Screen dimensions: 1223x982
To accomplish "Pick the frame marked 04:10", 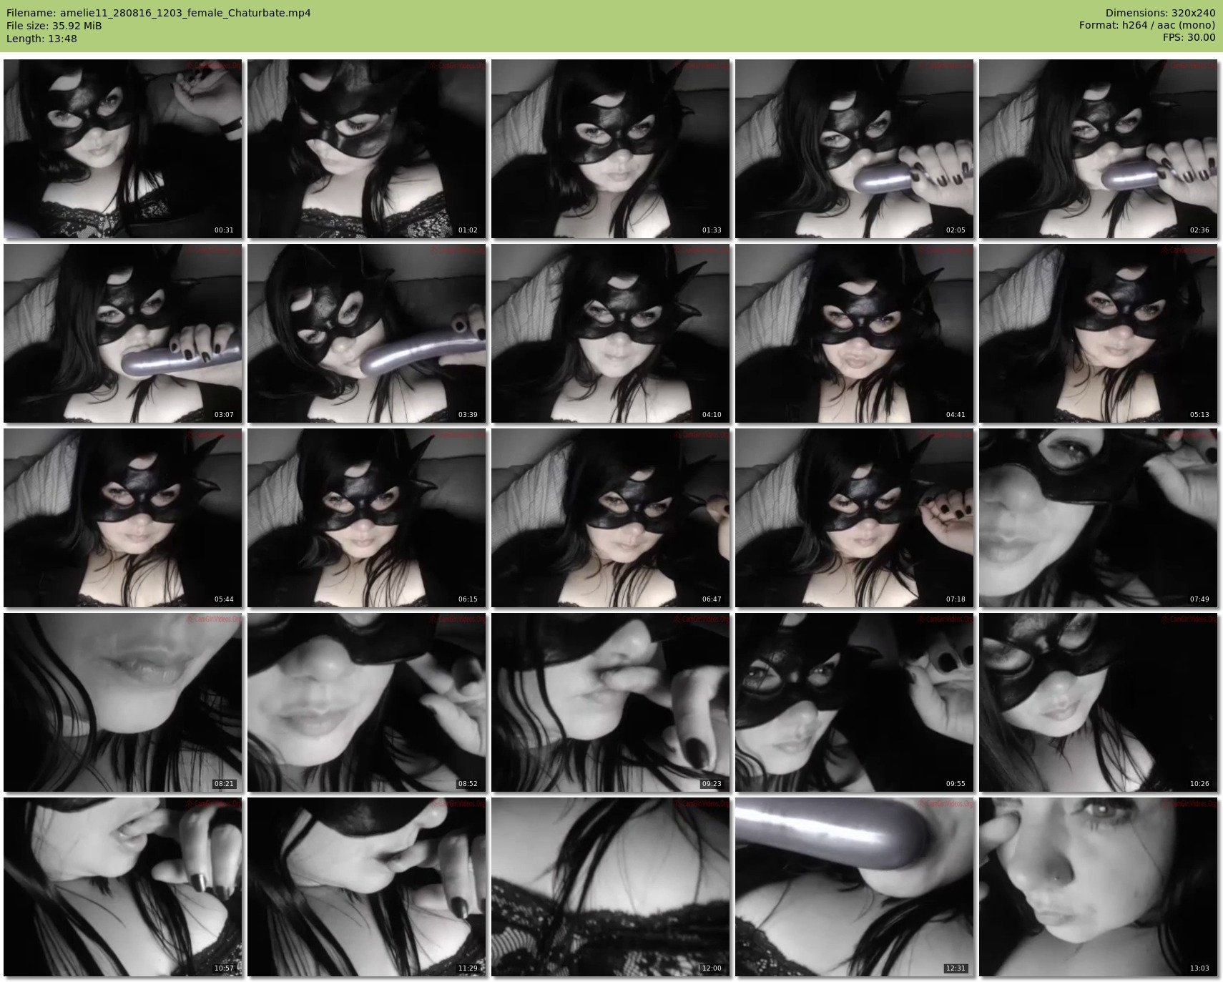I will pyautogui.click(x=610, y=333).
